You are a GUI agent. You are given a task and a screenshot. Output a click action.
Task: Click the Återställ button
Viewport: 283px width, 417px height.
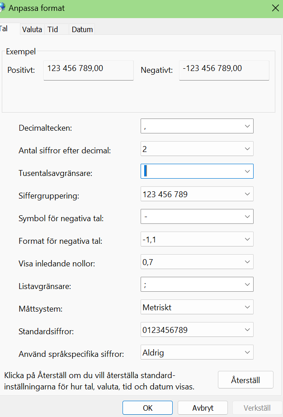pos(245,380)
